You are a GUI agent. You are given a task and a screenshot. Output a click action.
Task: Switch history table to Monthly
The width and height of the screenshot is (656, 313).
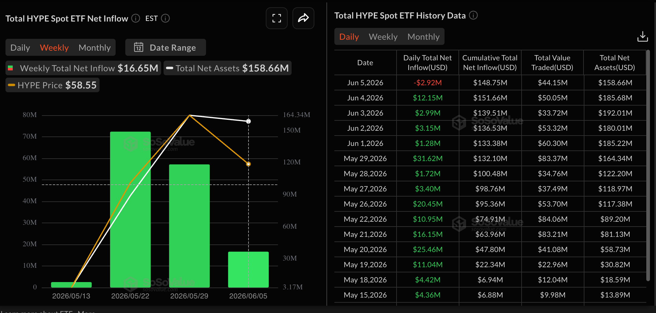tap(423, 37)
